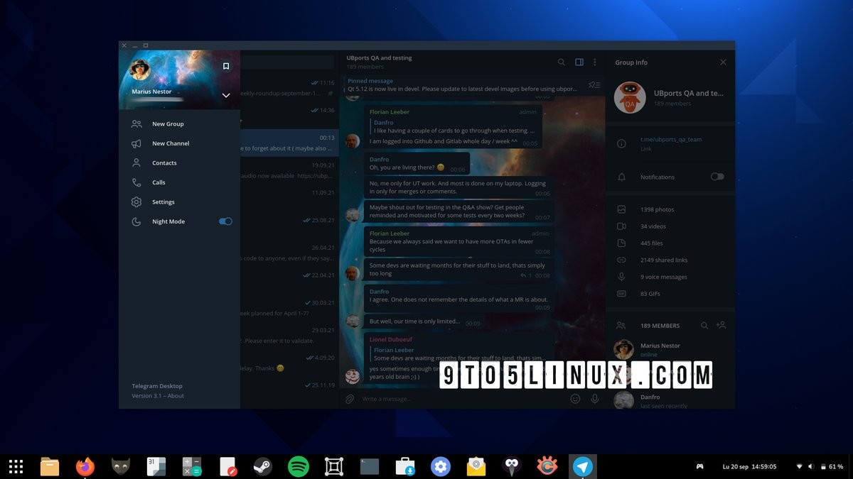Open the t.me/ubports_qa_team link
The height and width of the screenshot is (479, 853).
pyautogui.click(x=671, y=140)
